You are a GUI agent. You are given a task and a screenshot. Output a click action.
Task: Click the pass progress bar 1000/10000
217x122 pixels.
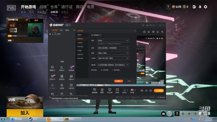pos(17,36)
